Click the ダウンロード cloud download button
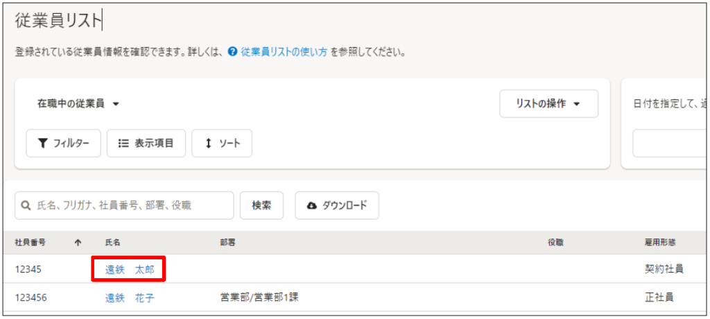This screenshot has height=319, width=710. tap(337, 206)
